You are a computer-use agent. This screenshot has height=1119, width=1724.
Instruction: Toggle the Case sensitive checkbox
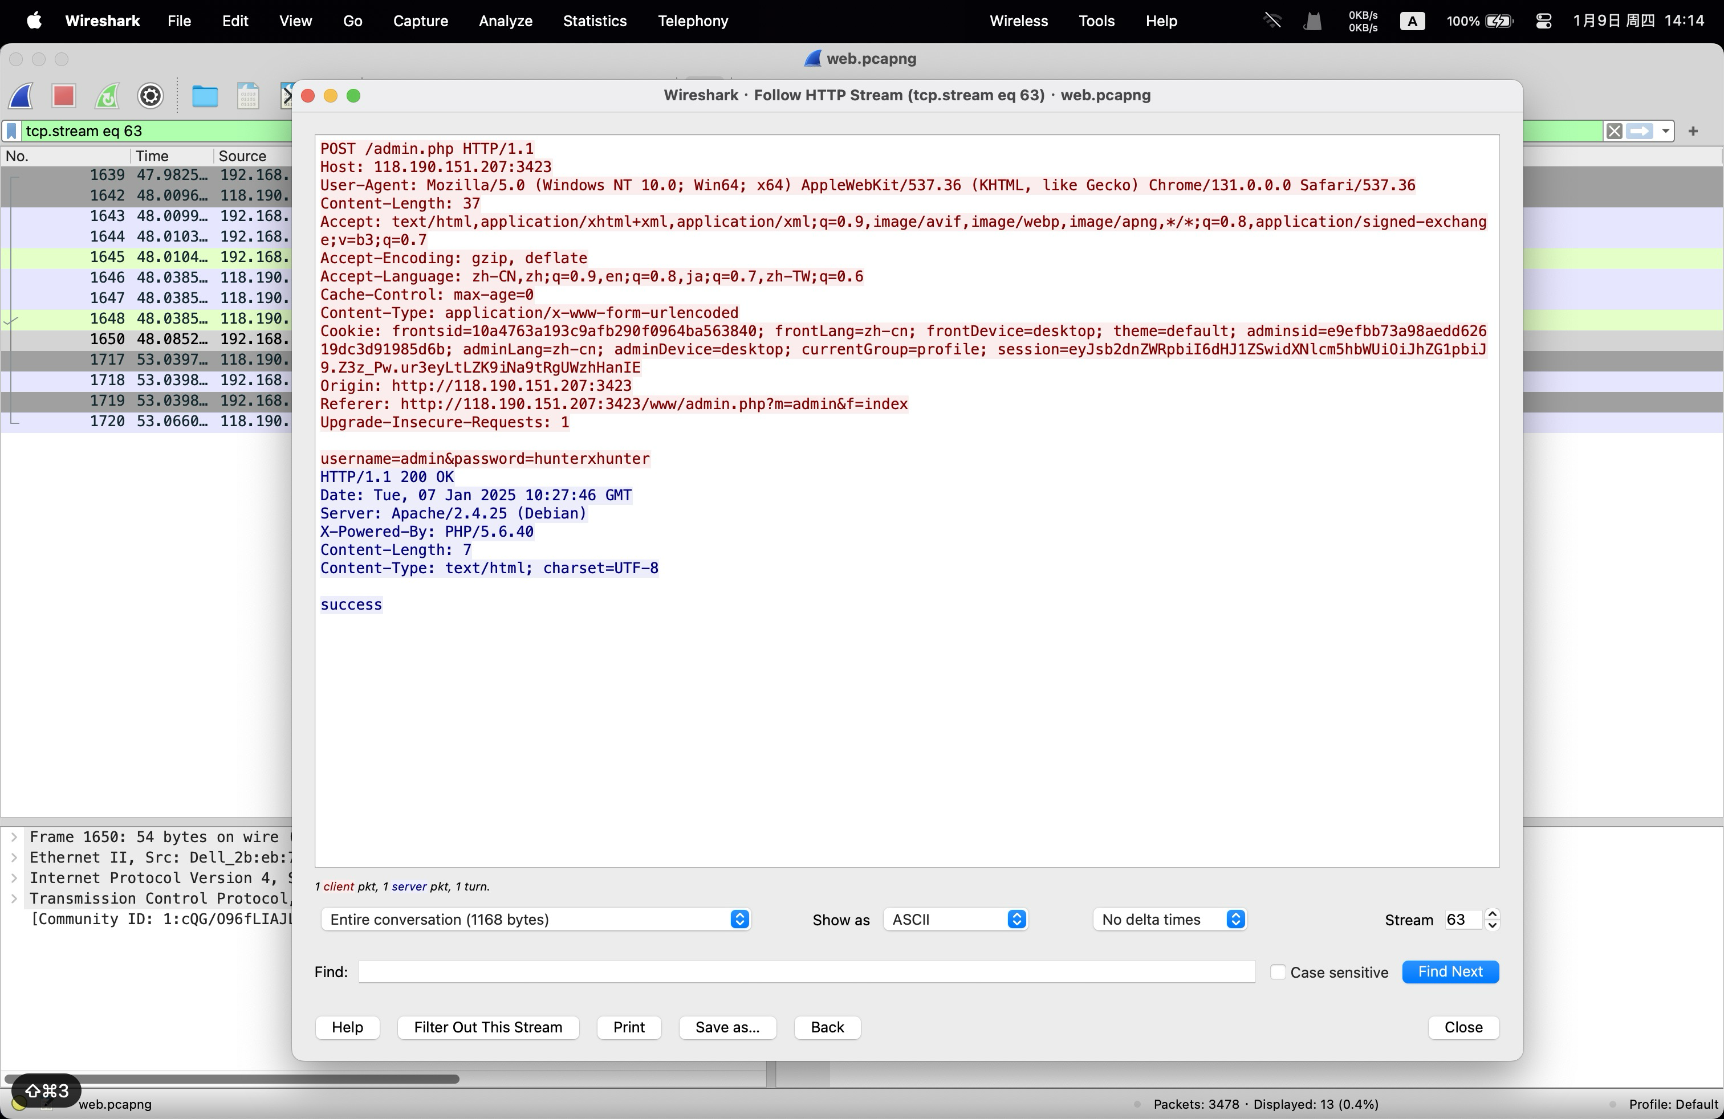pos(1278,972)
